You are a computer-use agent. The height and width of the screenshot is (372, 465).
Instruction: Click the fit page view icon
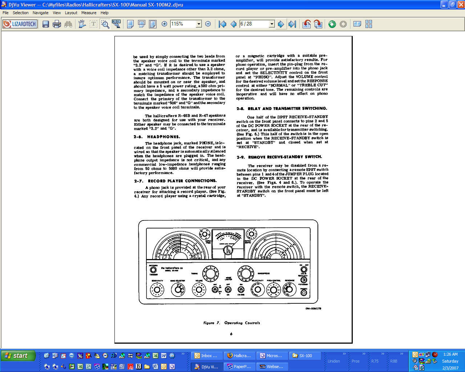pyautogui.click(x=153, y=24)
